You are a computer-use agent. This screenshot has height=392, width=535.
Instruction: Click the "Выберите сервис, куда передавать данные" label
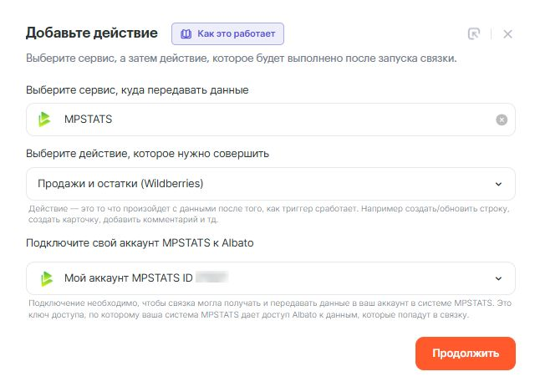point(137,89)
